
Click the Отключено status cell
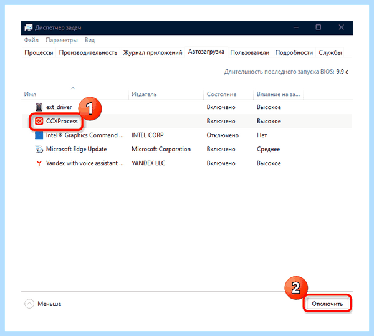(x=223, y=135)
